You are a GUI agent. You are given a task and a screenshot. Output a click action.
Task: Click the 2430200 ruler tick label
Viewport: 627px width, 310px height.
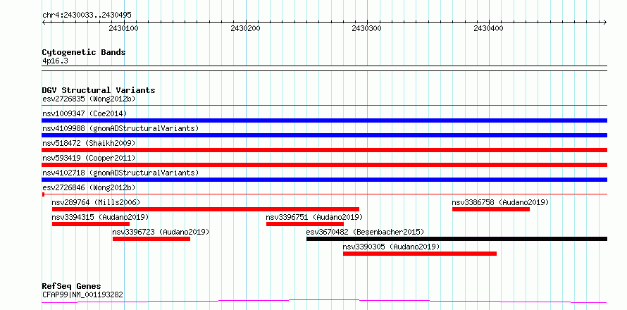coord(246,28)
